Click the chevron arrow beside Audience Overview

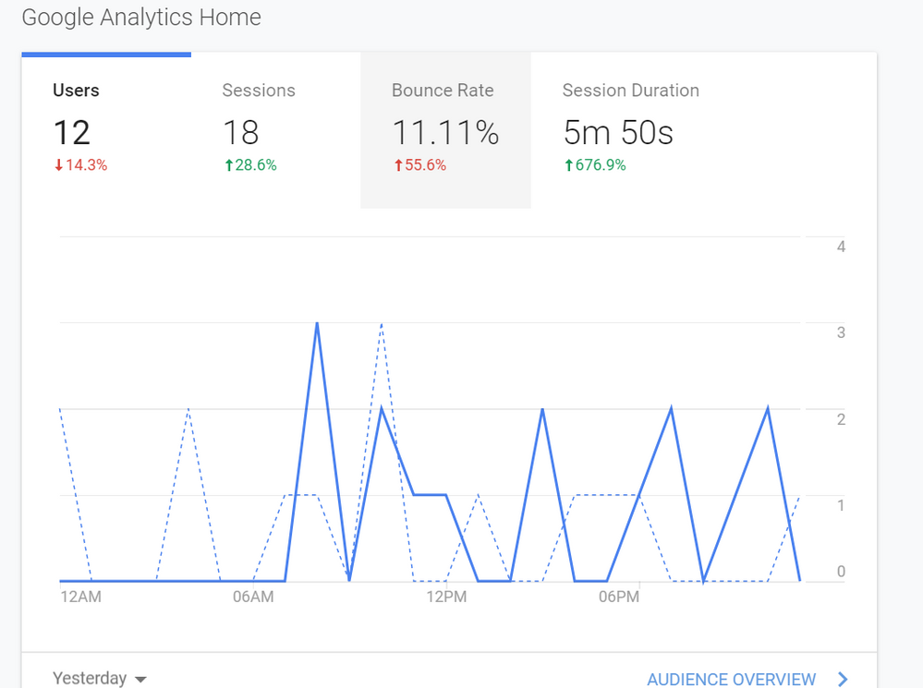(843, 679)
